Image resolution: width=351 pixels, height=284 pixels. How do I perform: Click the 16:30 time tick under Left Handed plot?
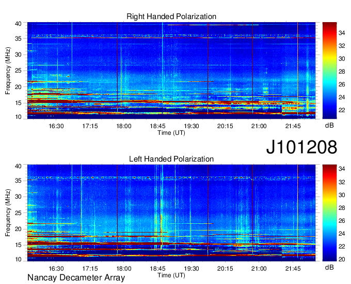pyautogui.click(x=56, y=269)
